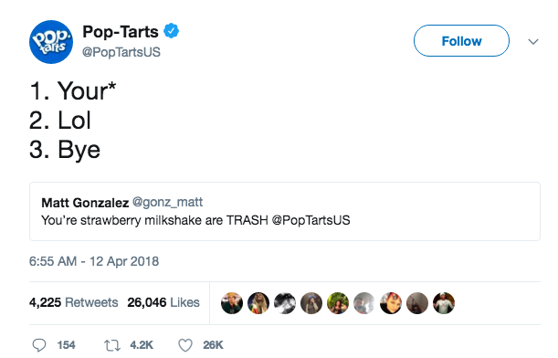558x358 pixels.
Task: Like the tweet with the heart icon
Action: click(x=185, y=345)
